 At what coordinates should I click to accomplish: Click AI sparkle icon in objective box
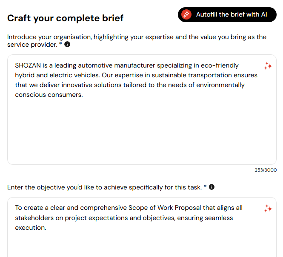pyautogui.click(x=268, y=209)
